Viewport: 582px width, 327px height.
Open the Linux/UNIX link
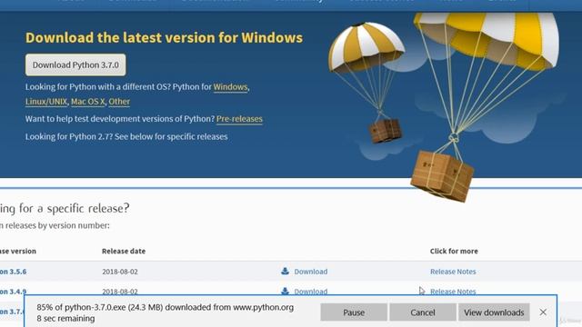click(46, 101)
